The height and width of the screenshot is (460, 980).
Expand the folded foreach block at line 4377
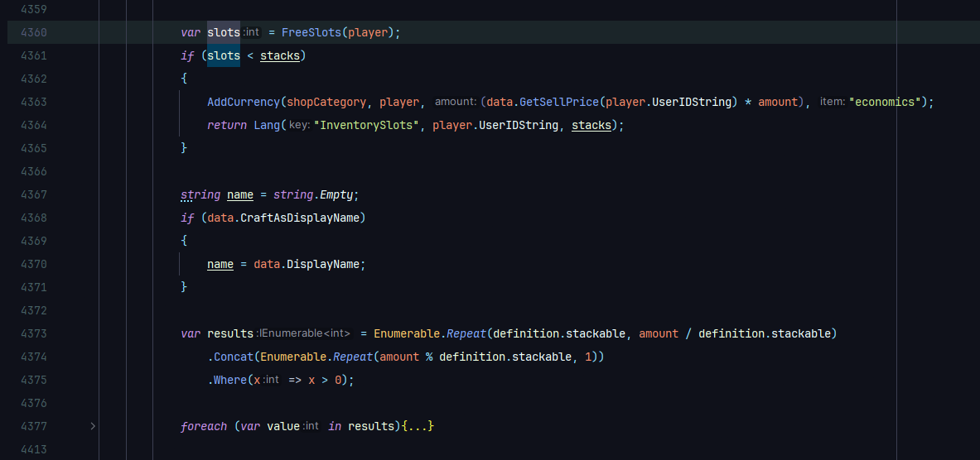93,426
